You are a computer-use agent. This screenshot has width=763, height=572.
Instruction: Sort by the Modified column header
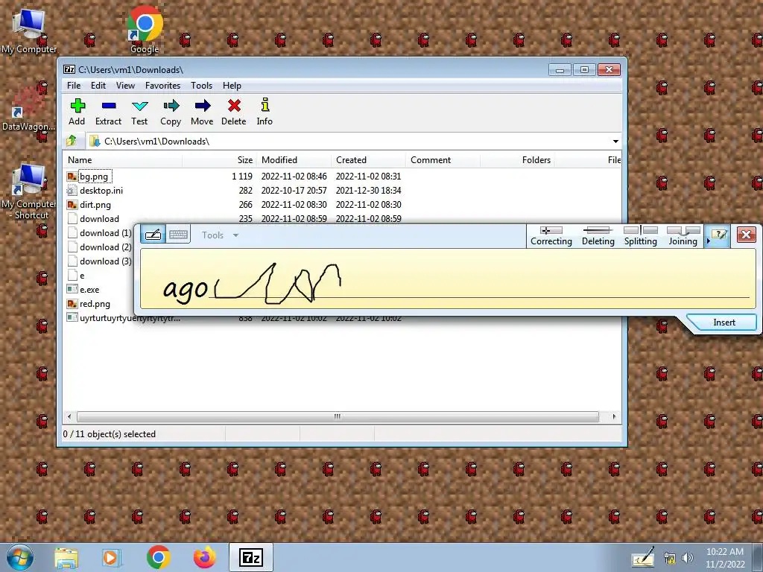294,160
